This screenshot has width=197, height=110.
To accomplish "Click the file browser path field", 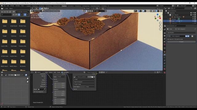I will [22, 12].
